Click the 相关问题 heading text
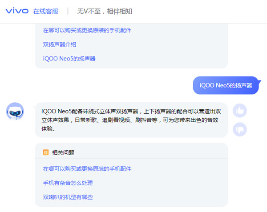 pyautogui.click(x=63, y=152)
